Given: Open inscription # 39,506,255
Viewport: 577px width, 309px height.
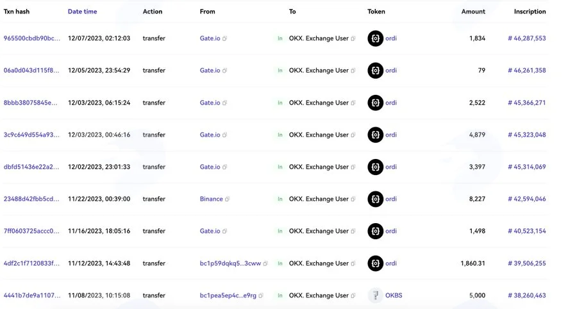Looking at the screenshot, I should [526, 263].
